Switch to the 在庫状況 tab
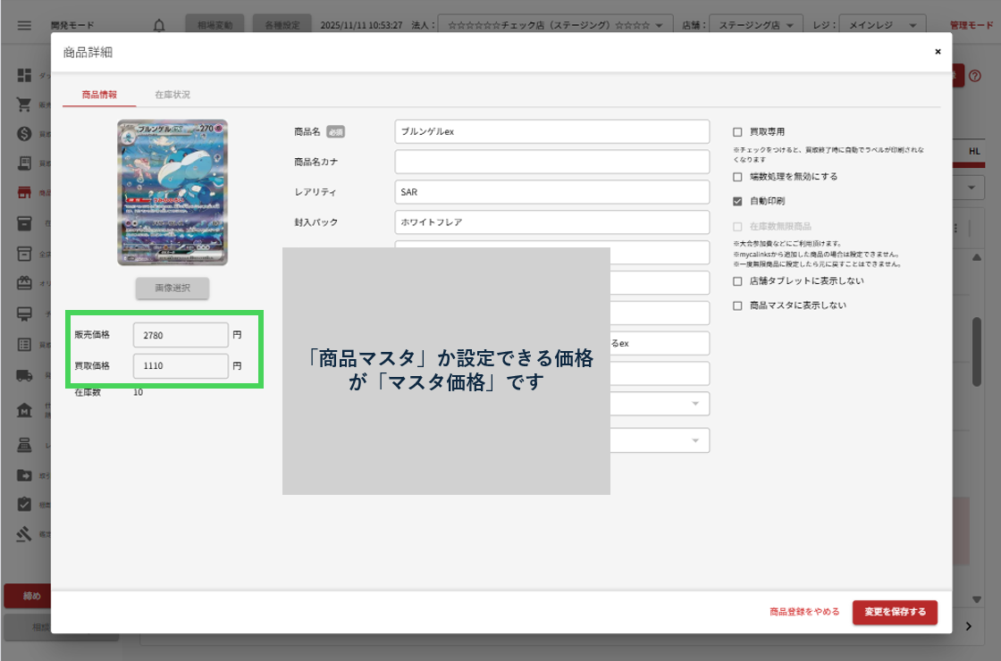The height and width of the screenshot is (661, 1001). [x=172, y=95]
